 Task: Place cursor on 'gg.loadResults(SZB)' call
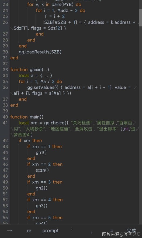(x=40, y=52)
